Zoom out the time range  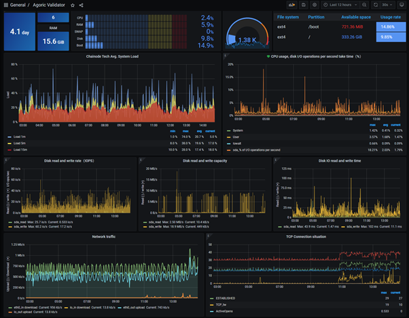[364, 5]
